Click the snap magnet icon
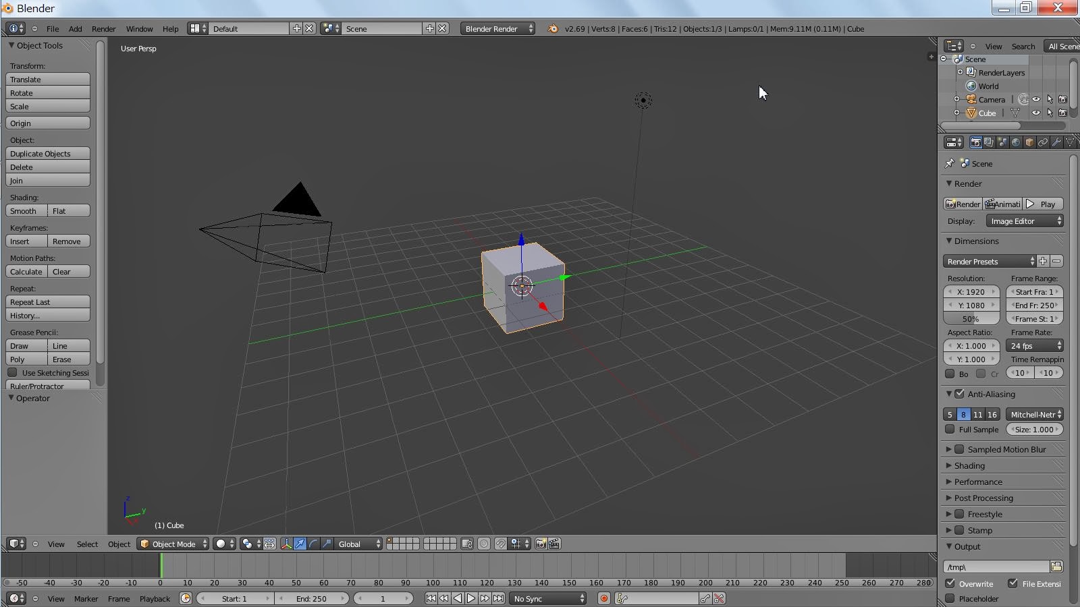 coord(500,544)
